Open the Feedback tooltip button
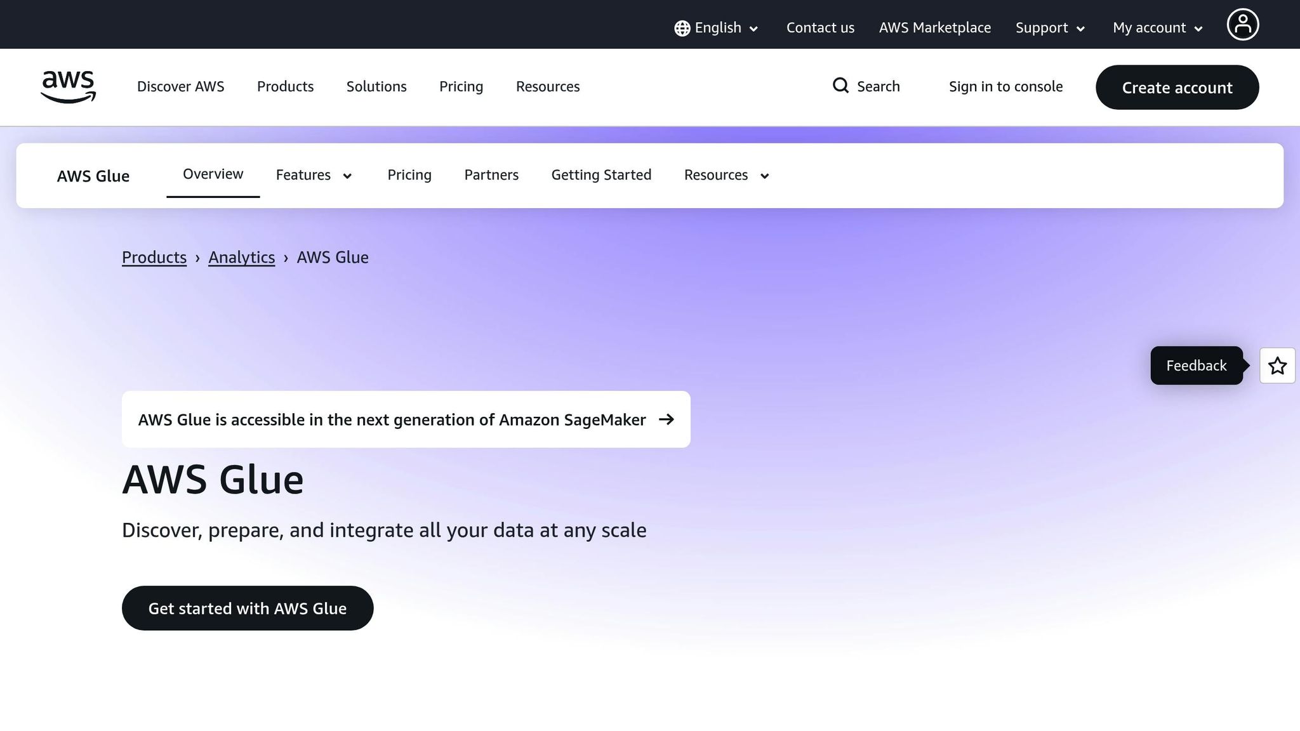Viewport: 1300px width, 731px height. (x=1196, y=365)
